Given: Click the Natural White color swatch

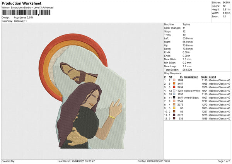Looking at the screenshot, I should [174, 91].
